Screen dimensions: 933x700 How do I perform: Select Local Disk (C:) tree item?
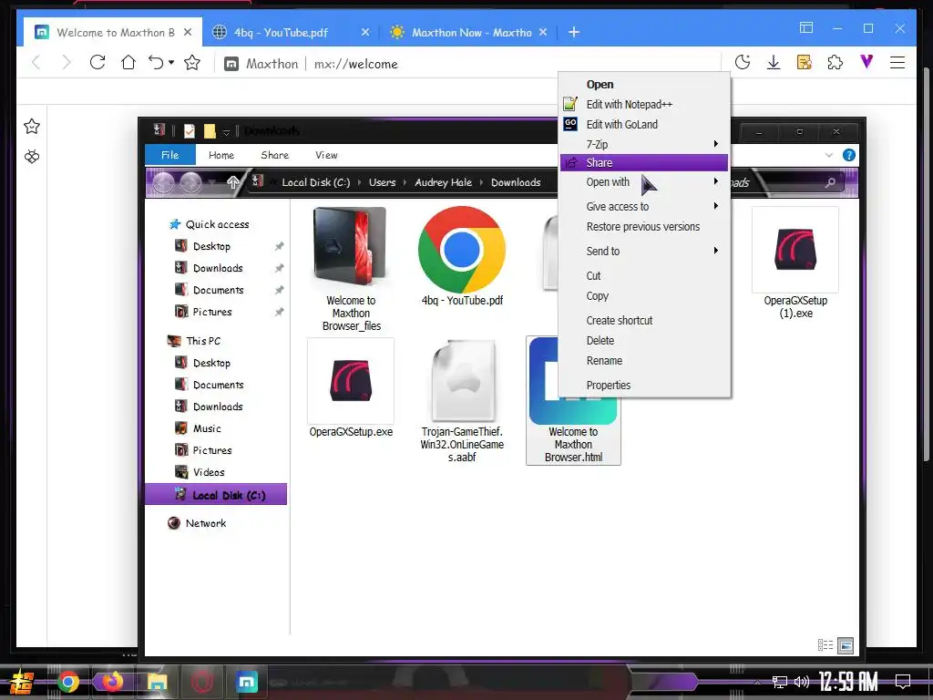[x=216, y=495]
